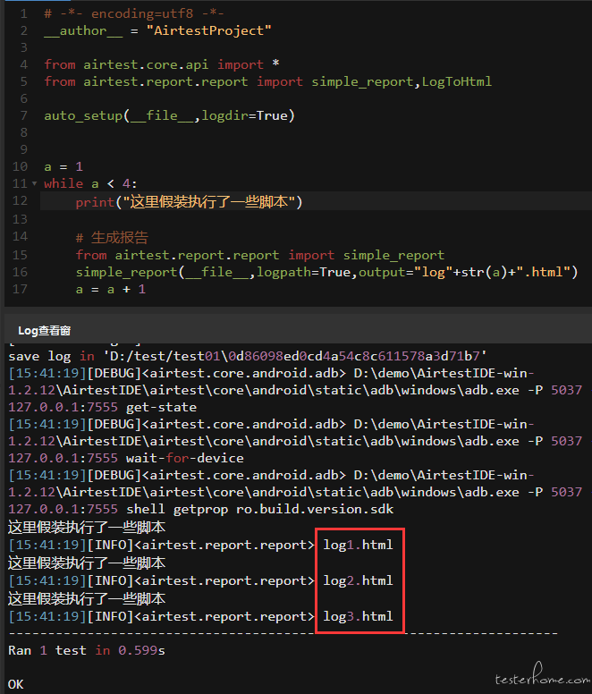Click line number 1 in the gutter

pos(24,13)
